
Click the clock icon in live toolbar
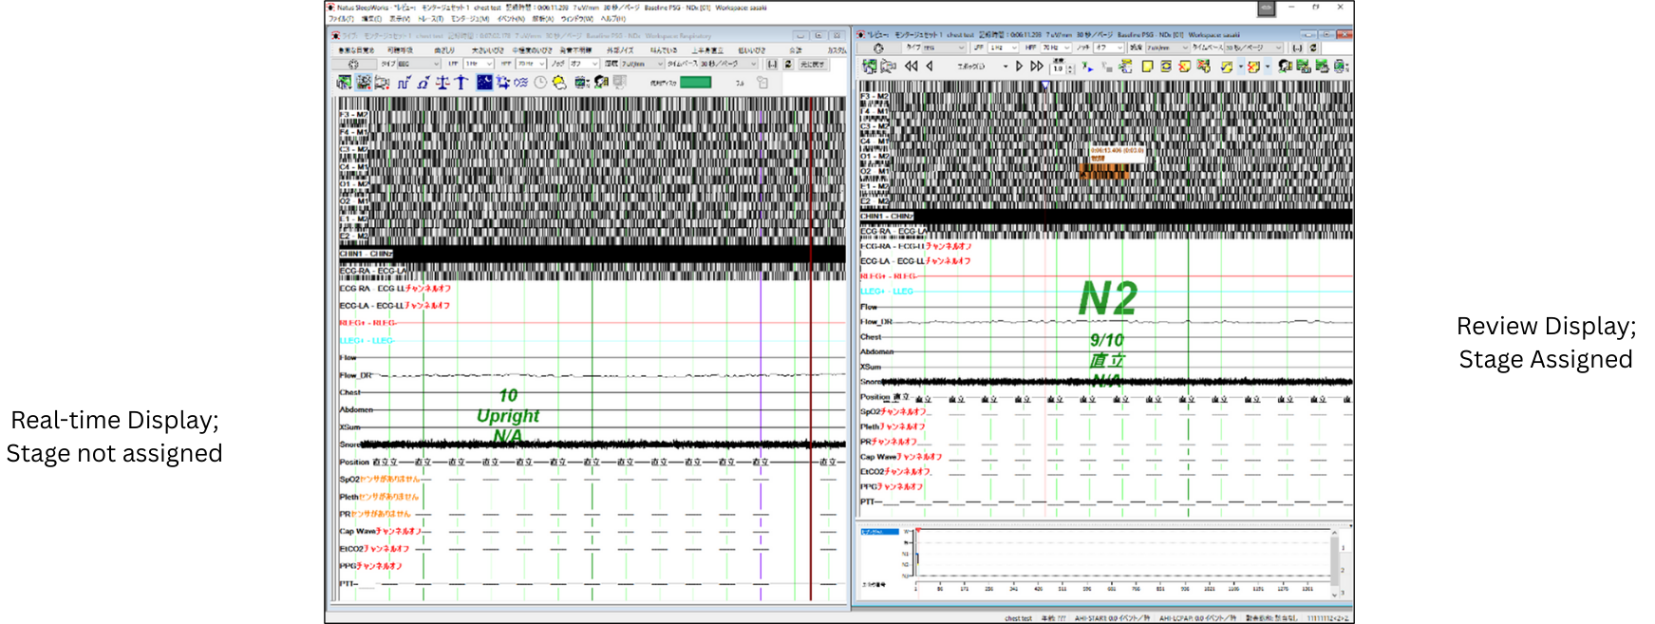(x=540, y=83)
